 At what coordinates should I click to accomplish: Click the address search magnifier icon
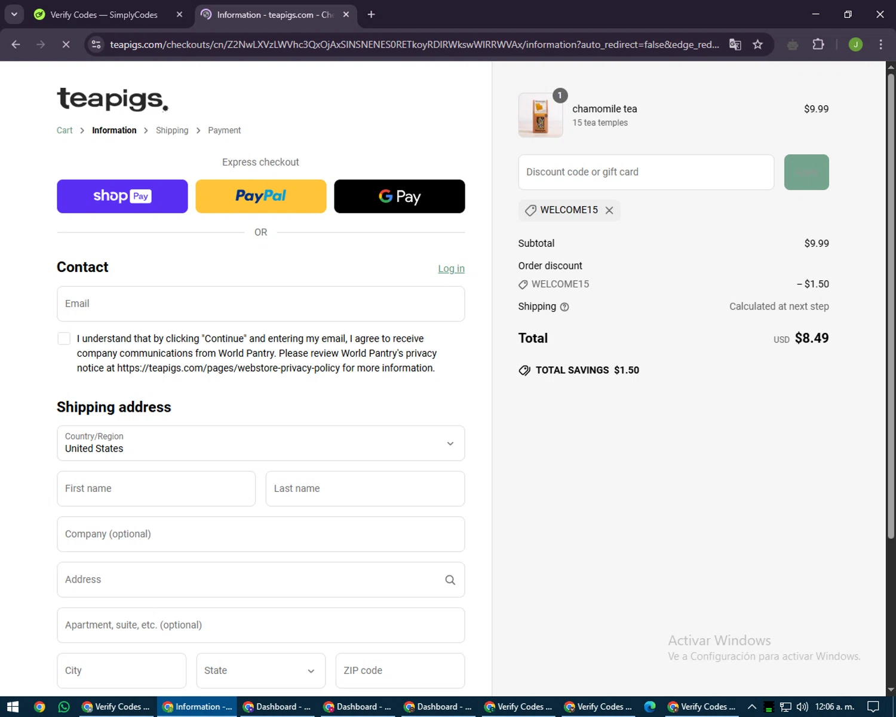pos(450,580)
